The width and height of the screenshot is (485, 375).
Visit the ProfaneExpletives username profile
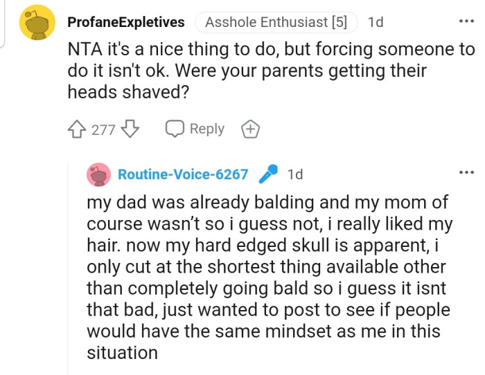(126, 22)
